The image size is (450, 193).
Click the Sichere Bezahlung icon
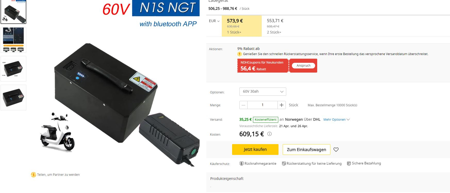tap(349, 163)
